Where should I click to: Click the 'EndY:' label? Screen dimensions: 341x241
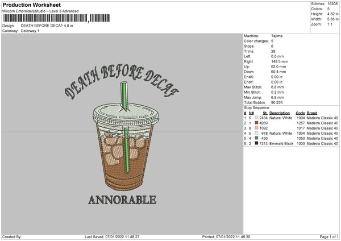pos(249,82)
